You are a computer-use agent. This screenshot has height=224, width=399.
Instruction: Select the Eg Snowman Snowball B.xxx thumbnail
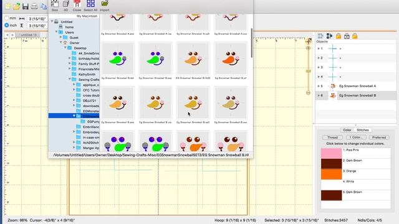click(231, 103)
